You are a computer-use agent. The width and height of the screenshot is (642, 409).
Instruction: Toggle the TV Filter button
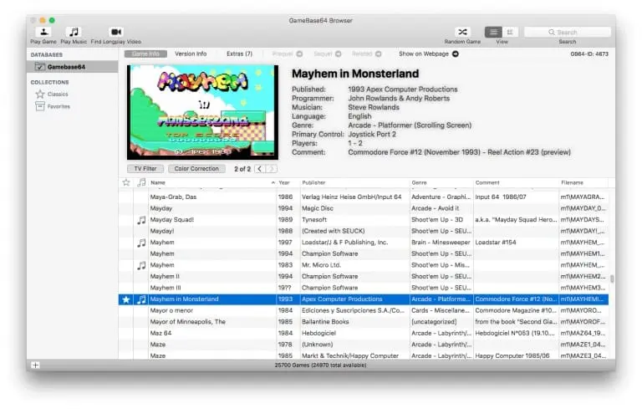145,168
